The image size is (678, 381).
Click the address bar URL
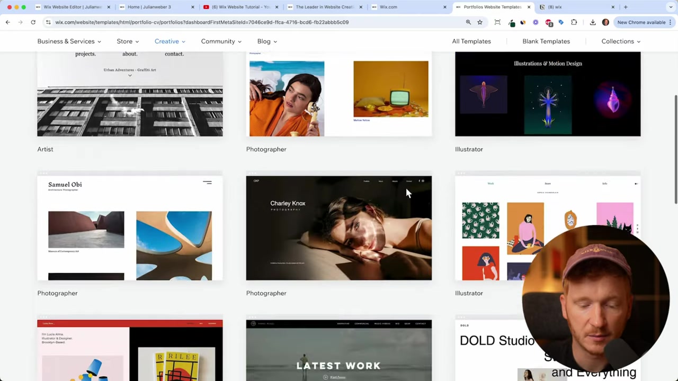[x=202, y=22]
